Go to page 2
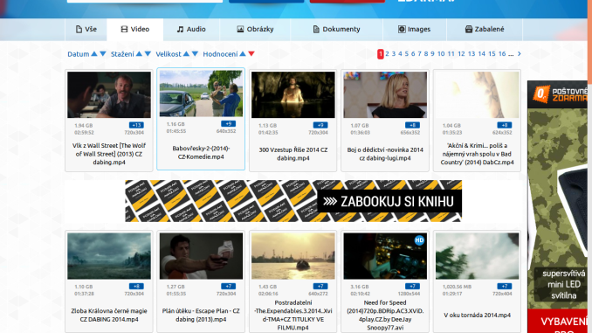The width and height of the screenshot is (592, 333). (388, 53)
